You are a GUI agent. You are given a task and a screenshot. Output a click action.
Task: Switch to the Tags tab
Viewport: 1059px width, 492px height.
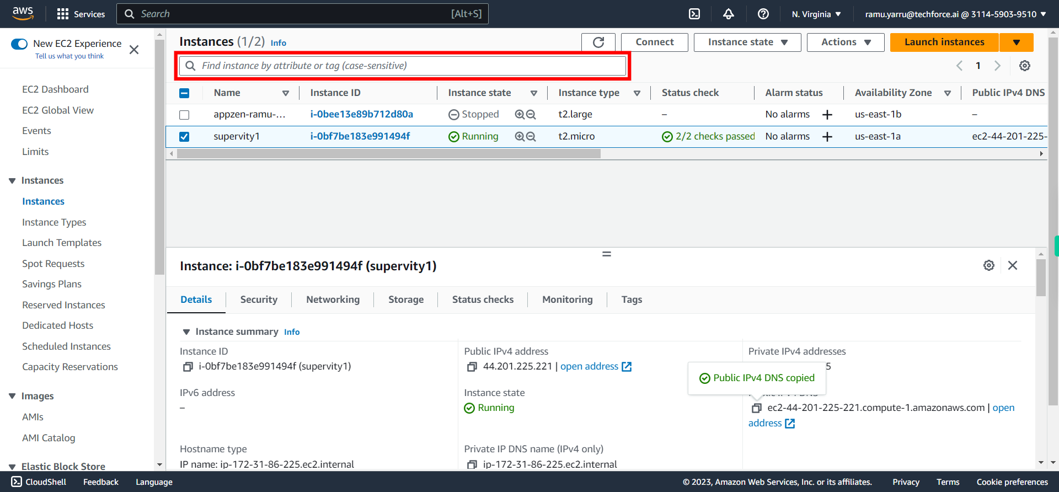(x=632, y=300)
